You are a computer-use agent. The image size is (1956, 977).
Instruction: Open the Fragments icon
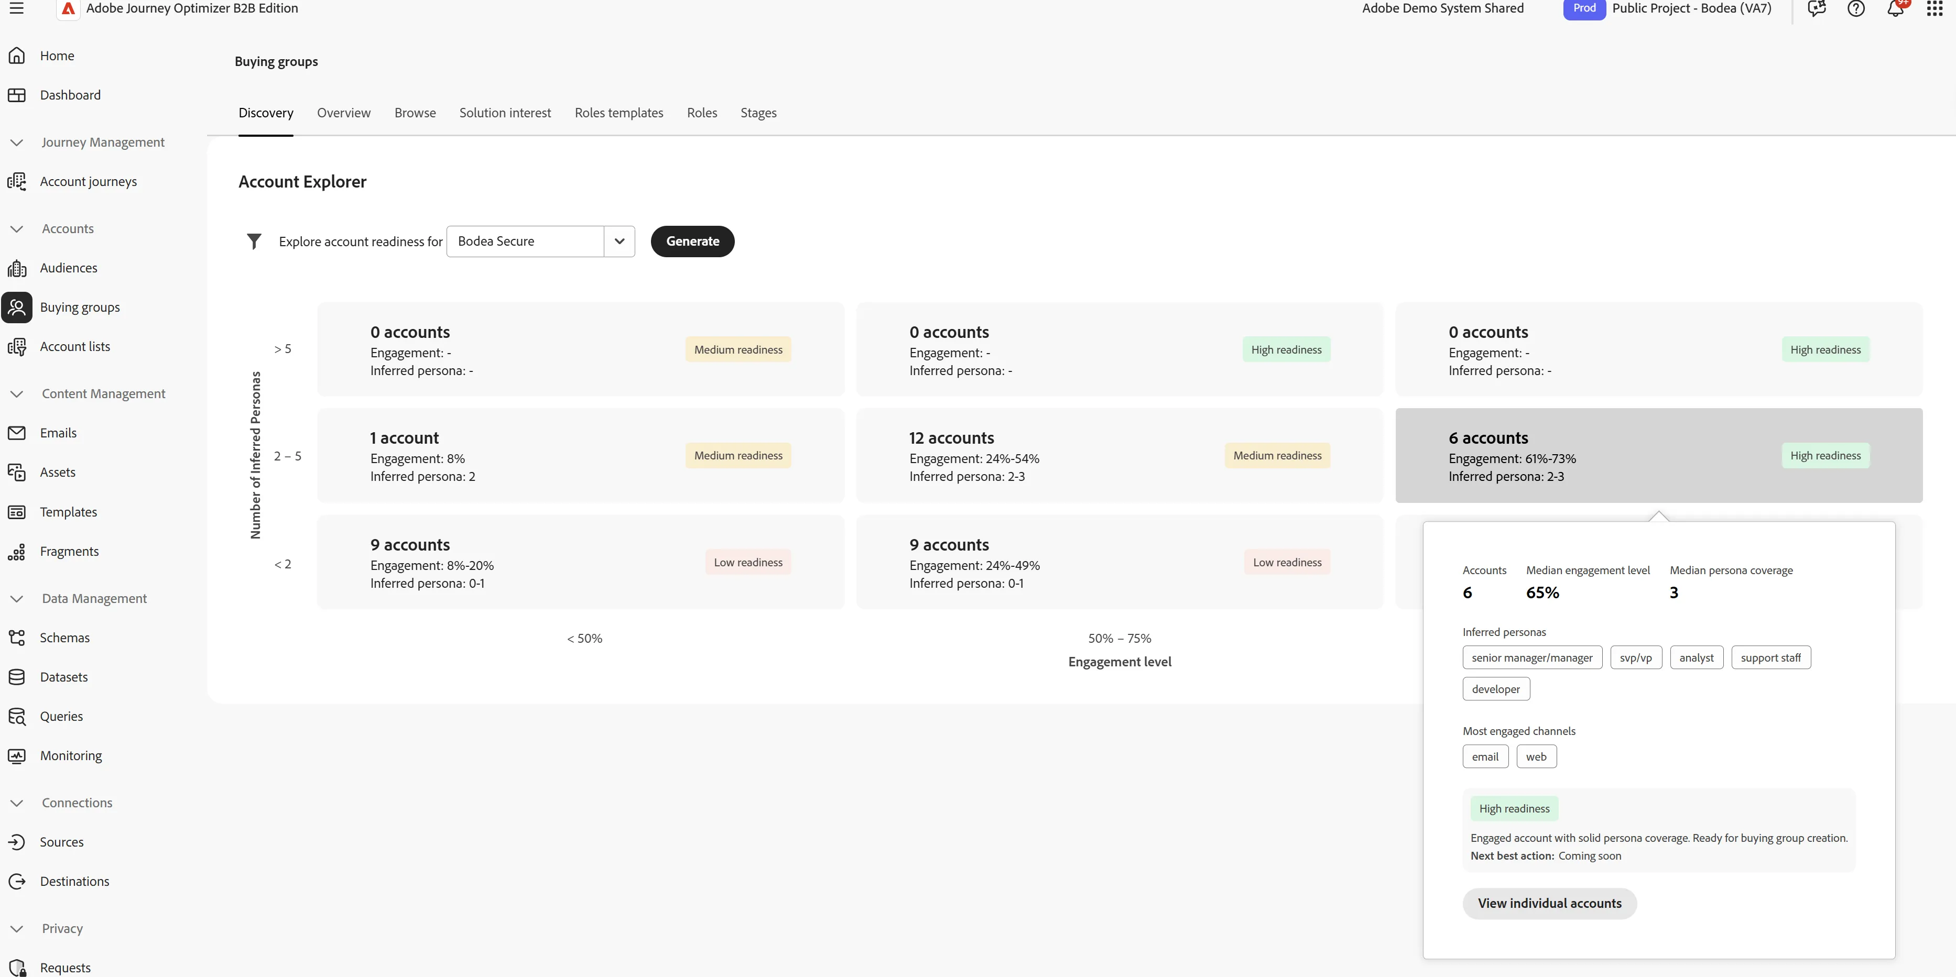coord(17,552)
